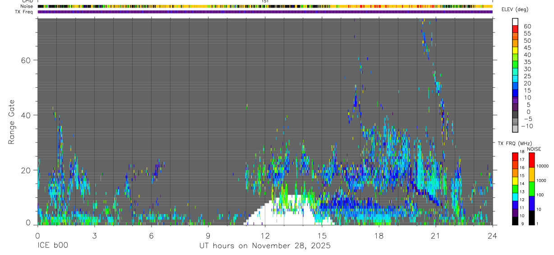Click the "−10" label on the ELEV colorbar
Image resolution: width=554 pixels, height=255 pixels.
point(527,126)
